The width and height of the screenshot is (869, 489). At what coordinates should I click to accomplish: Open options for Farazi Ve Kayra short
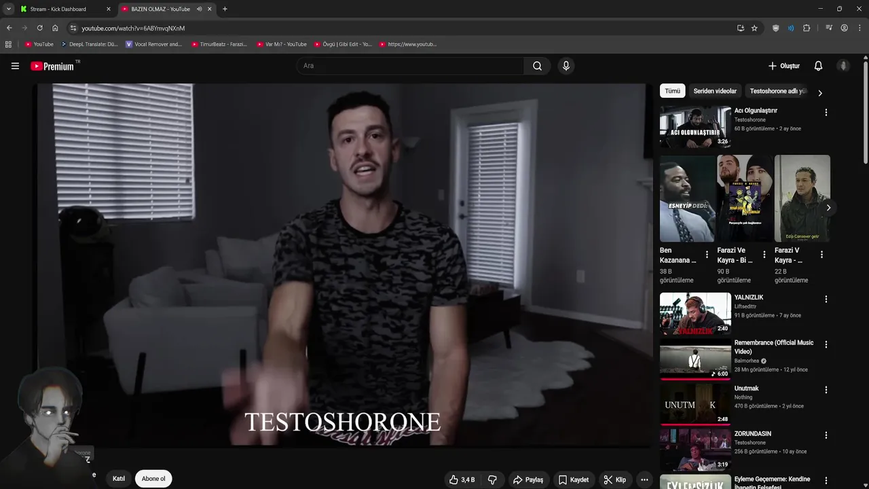coord(764,255)
